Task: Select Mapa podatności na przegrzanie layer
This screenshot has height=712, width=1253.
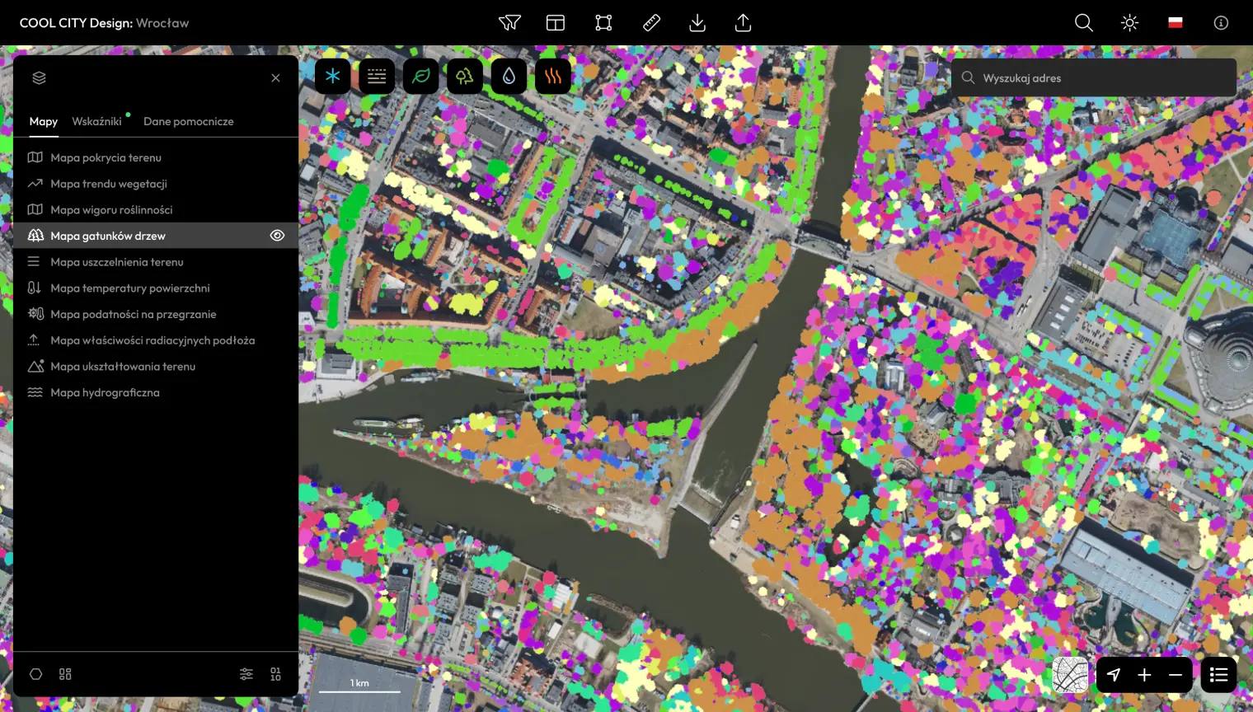Action: [x=156, y=314]
